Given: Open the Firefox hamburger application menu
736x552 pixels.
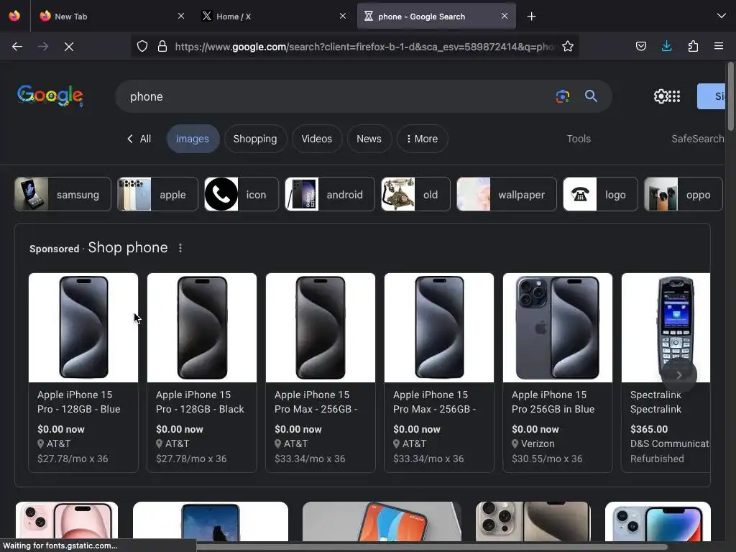Looking at the screenshot, I should 719,46.
